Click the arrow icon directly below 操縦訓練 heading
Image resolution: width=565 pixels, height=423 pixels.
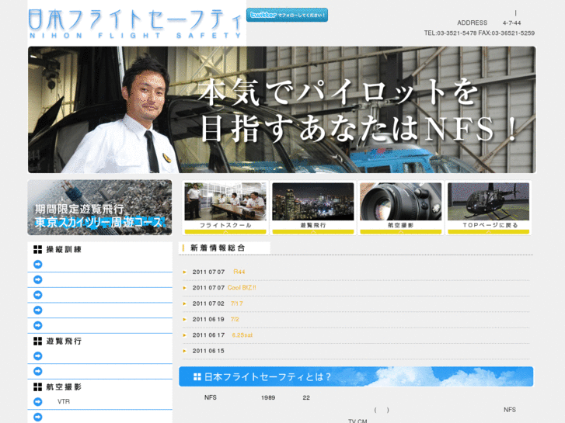pos(38,265)
